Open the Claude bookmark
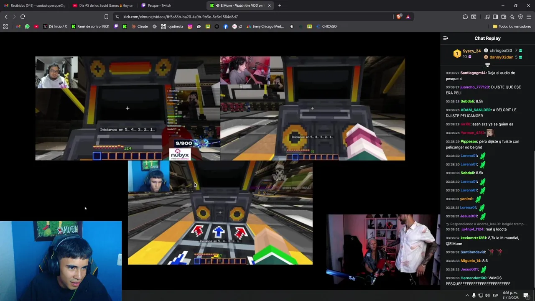 [x=140, y=26]
